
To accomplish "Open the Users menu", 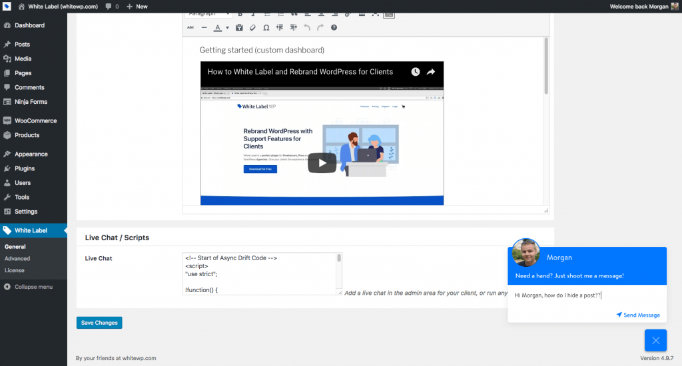I will (x=33, y=183).
